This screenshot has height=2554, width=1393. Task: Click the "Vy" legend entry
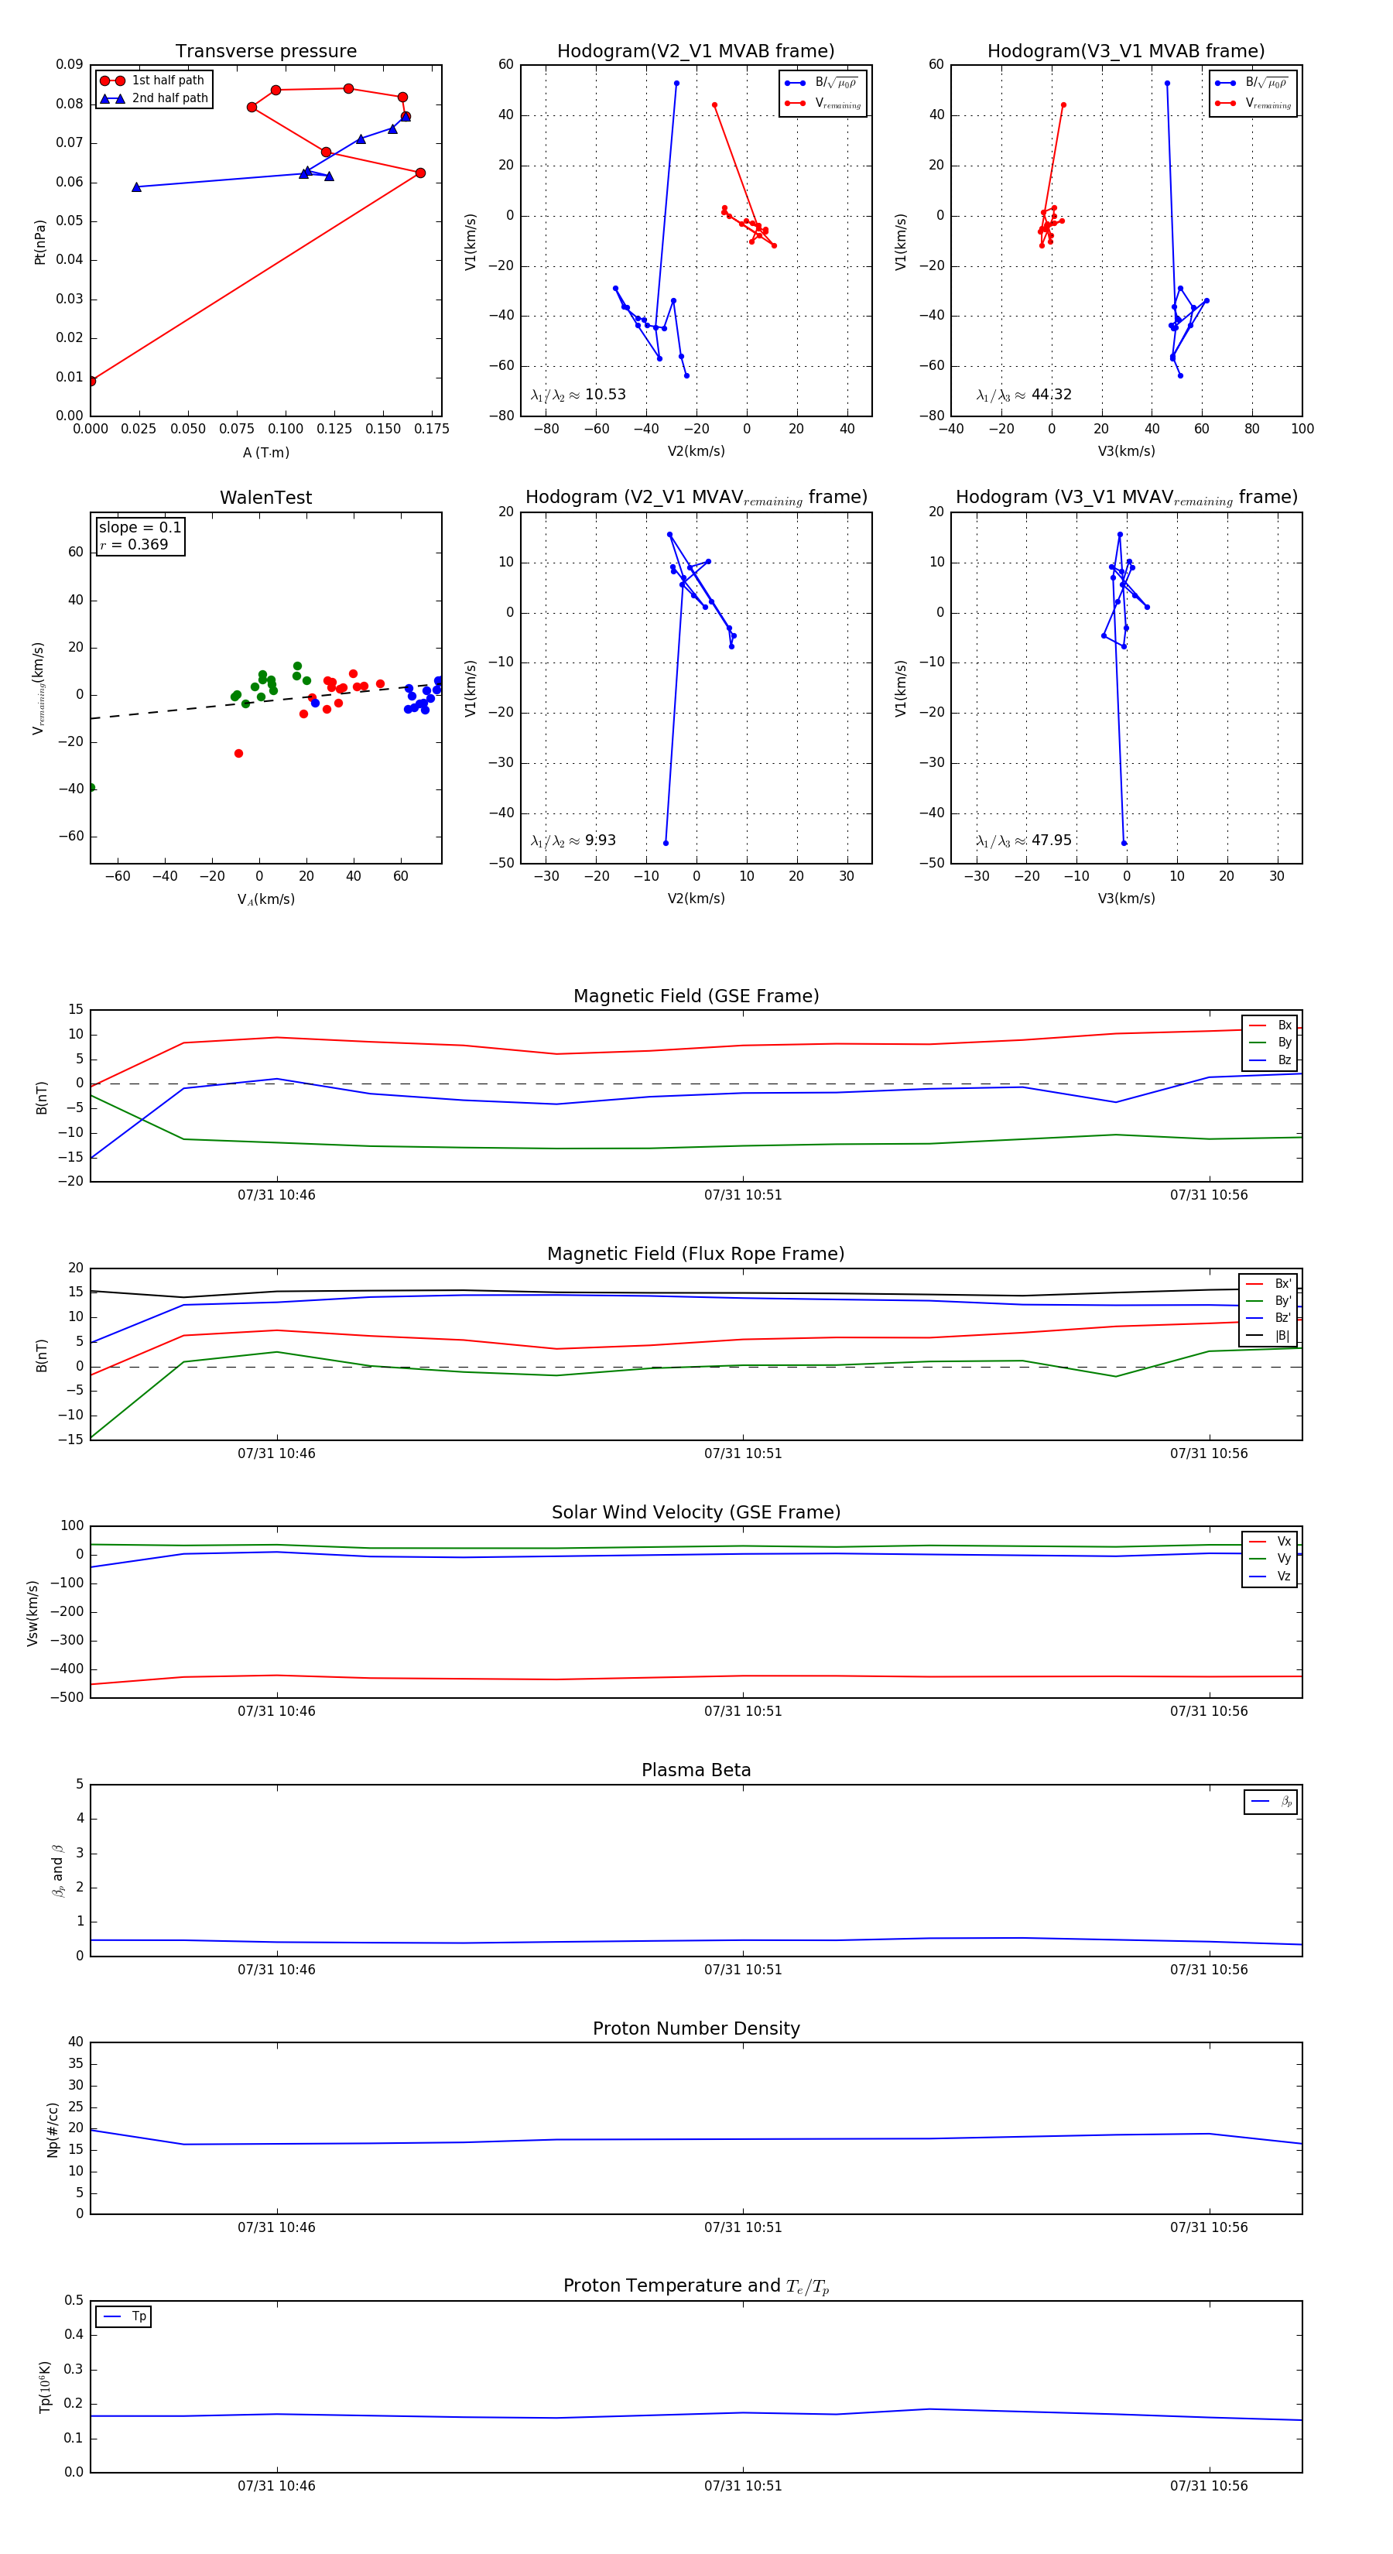[x=1270, y=1559]
